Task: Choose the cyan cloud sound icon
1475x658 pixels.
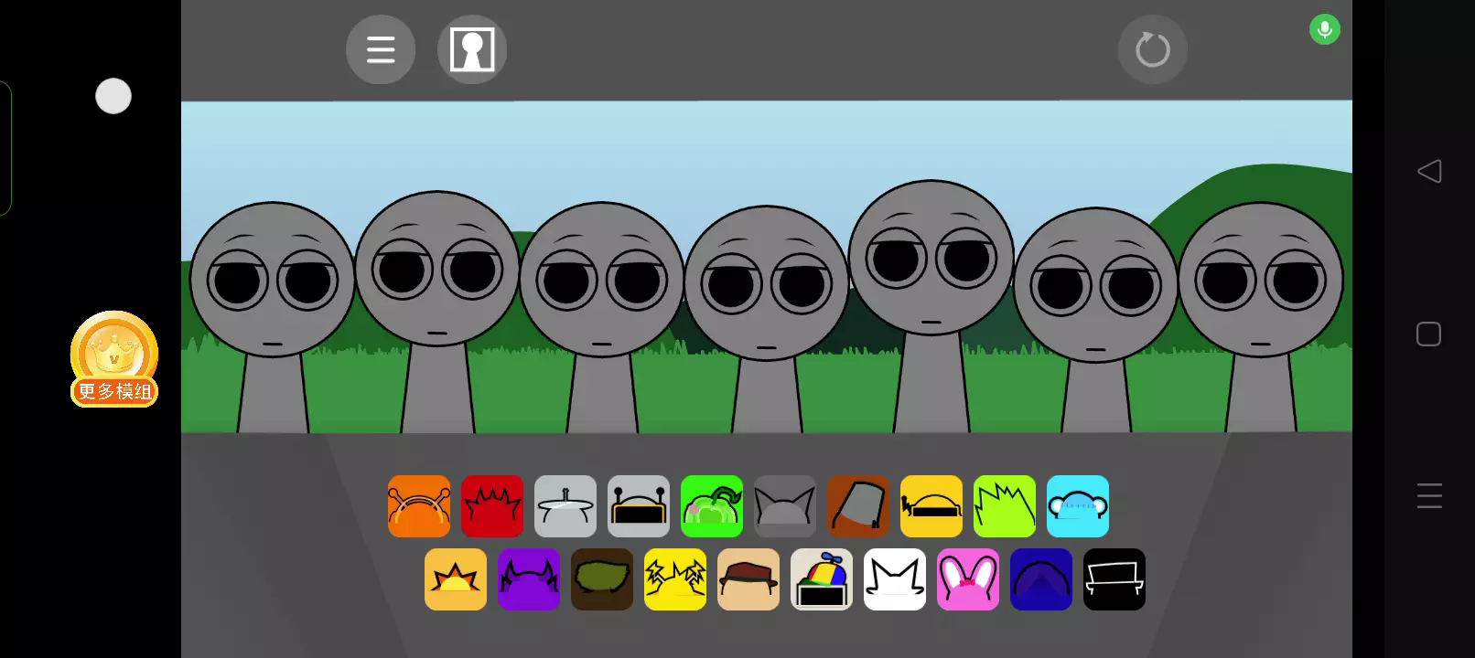Action: point(1078,506)
